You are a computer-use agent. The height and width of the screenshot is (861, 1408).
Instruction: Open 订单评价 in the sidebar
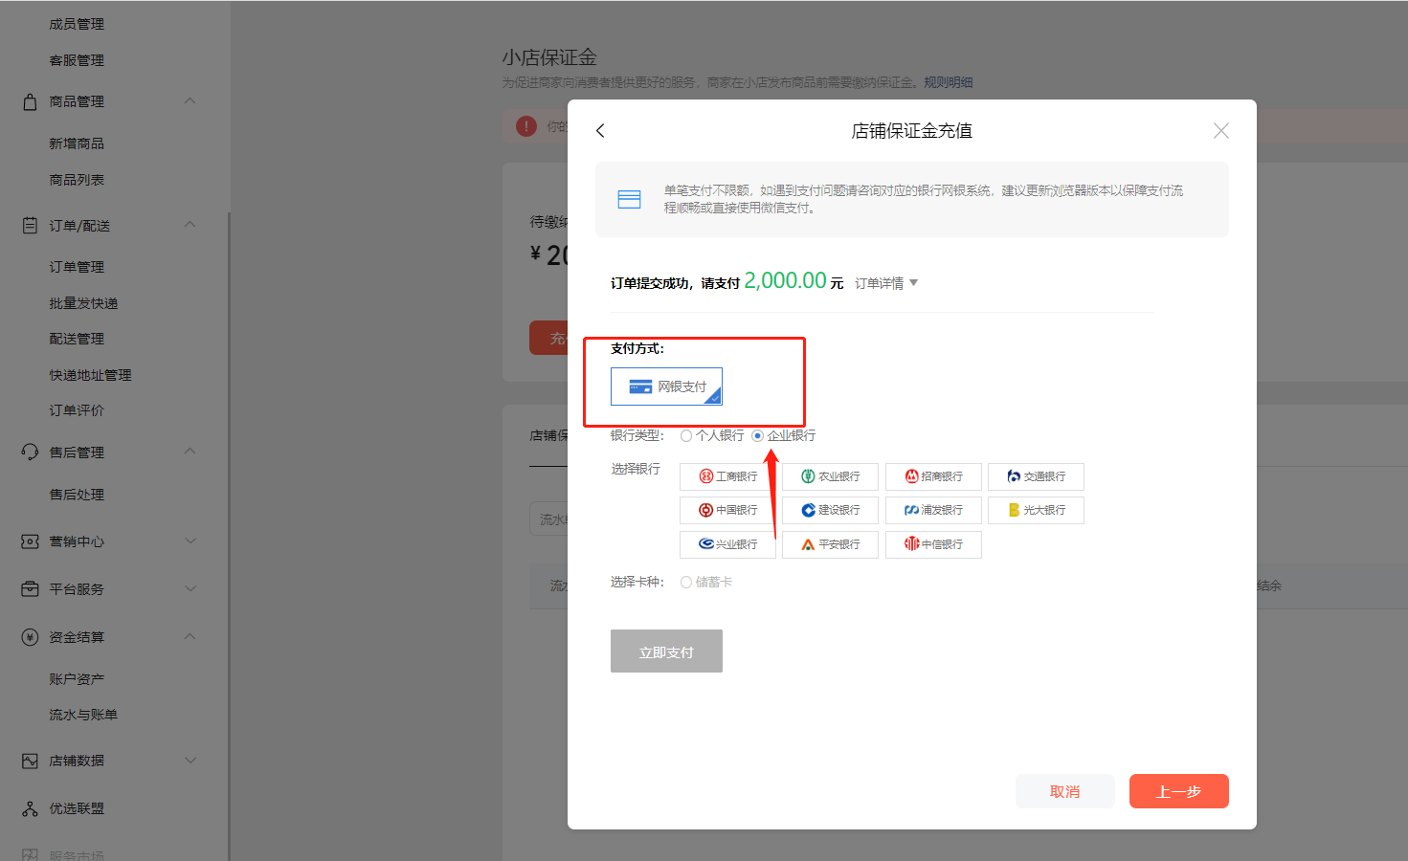click(x=77, y=410)
